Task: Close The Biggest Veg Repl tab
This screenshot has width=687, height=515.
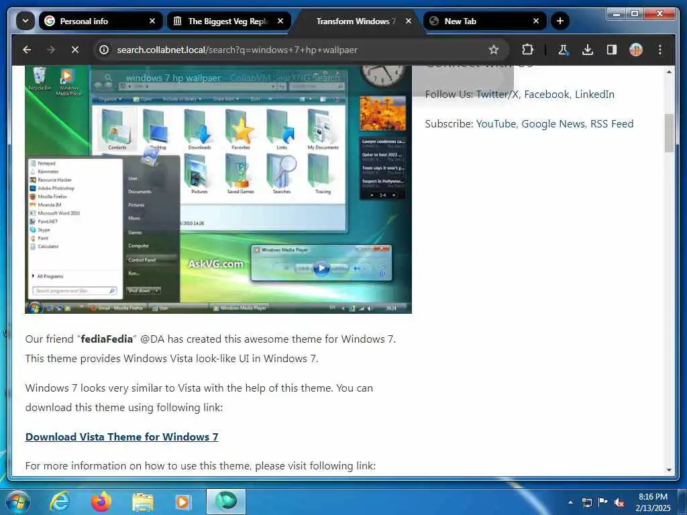Action: (280, 21)
